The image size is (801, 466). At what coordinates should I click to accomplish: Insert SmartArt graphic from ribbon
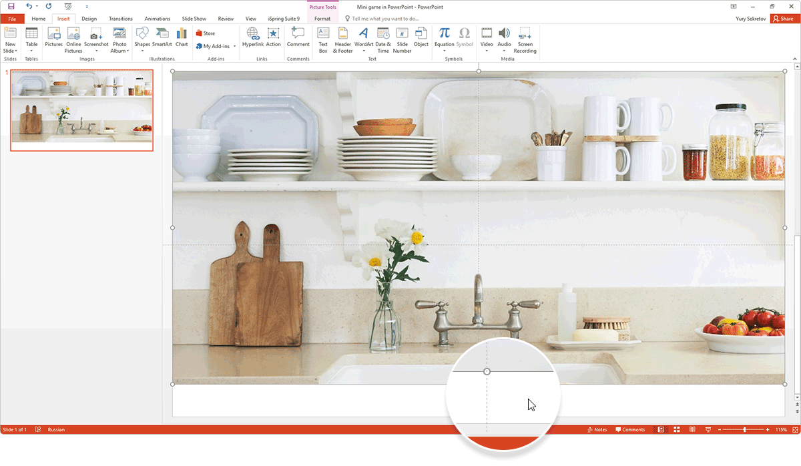[162, 37]
